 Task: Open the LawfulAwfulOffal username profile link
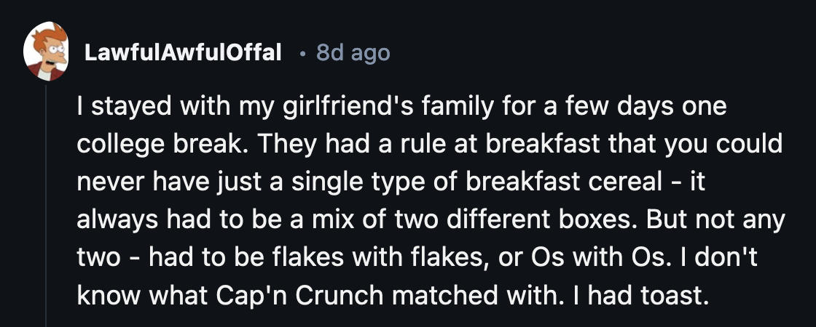(183, 53)
